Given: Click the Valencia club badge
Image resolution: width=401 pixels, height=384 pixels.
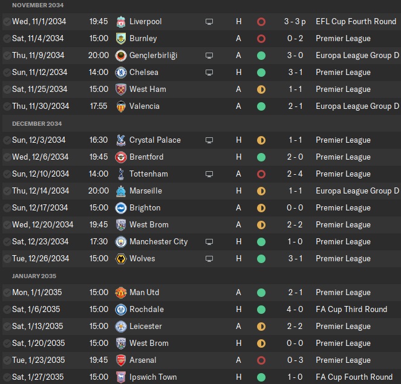Looking at the screenshot, I should tap(120, 106).
